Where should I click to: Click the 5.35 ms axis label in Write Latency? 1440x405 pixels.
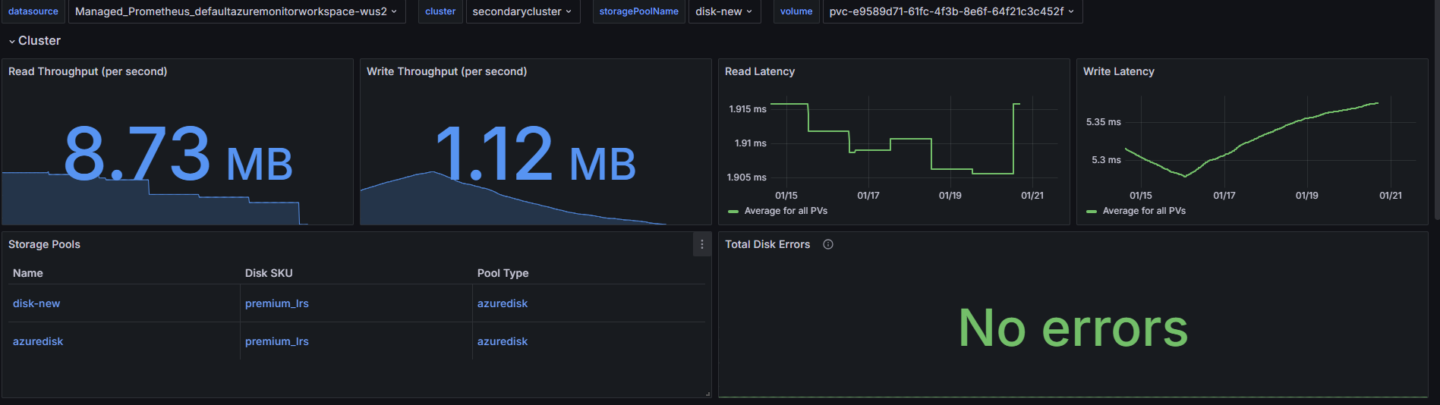pyautogui.click(x=1104, y=122)
